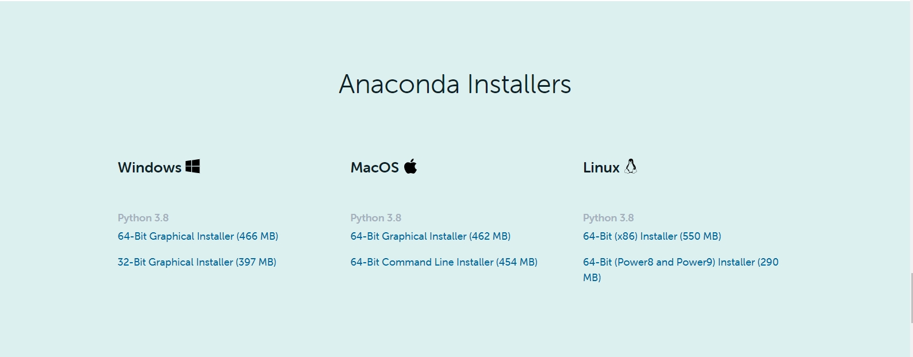Viewport: 913px width, 357px height.
Task: Click the Anaconda Installers page title
Action: pyautogui.click(x=455, y=84)
